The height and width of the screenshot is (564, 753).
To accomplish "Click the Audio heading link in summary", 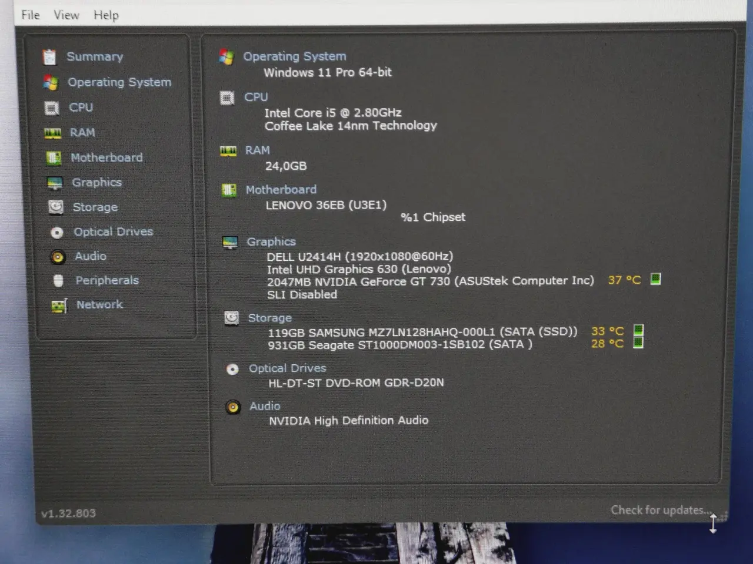I will [265, 406].
